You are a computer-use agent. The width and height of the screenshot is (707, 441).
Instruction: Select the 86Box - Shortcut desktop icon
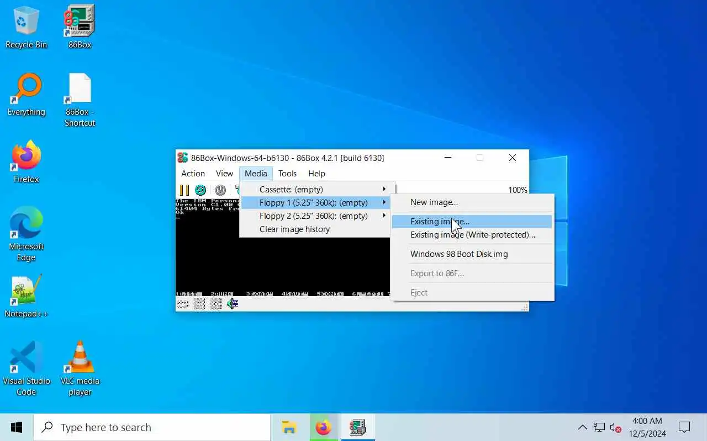(80, 100)
